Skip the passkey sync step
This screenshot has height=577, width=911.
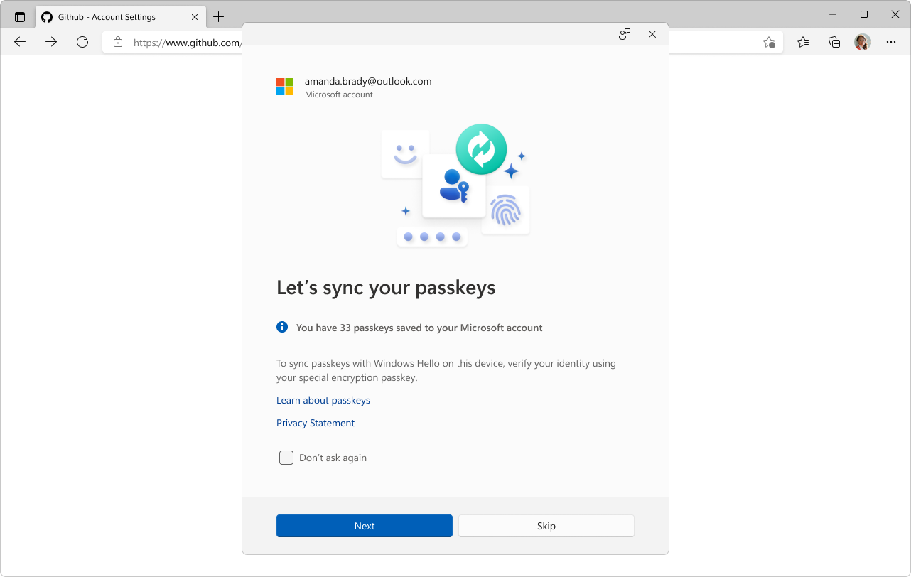[546, 526]
